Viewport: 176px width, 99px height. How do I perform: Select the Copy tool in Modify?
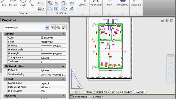click(50, 3)
